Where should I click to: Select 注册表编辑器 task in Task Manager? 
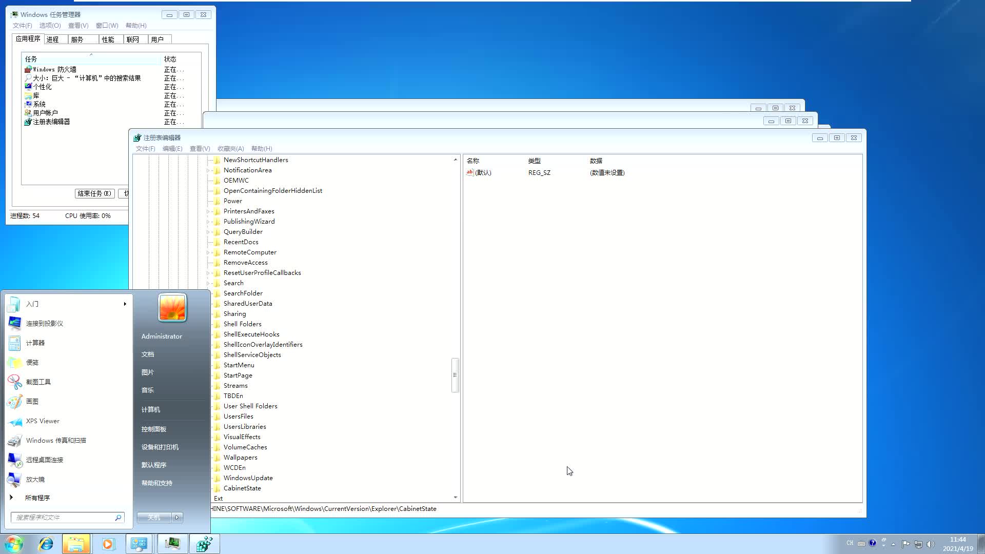51,122
